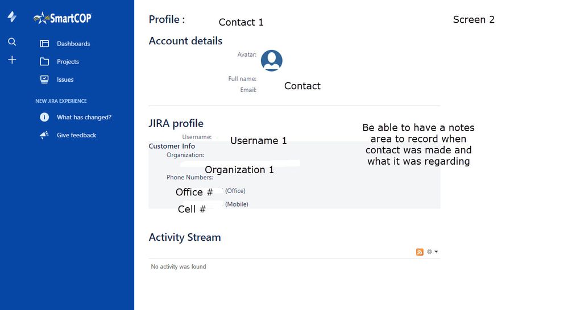Click the Contact 1 profile name
This screenshot has width=568, height=310.
[x=241, y=22]
